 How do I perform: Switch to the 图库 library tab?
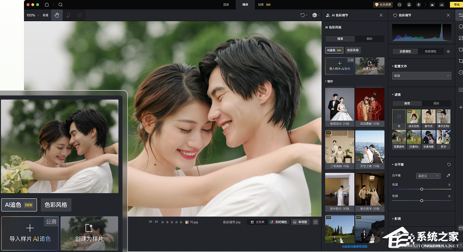[226, 5]
